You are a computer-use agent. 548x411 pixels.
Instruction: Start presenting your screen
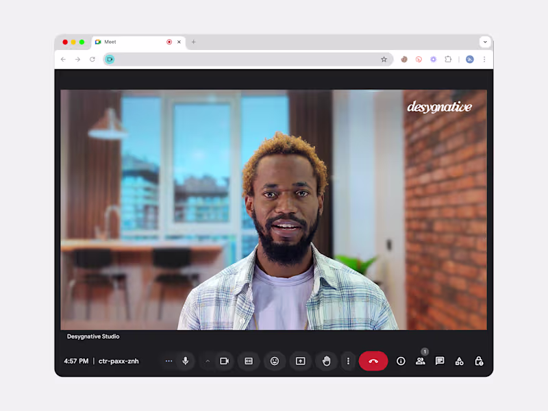pos(301,361)
